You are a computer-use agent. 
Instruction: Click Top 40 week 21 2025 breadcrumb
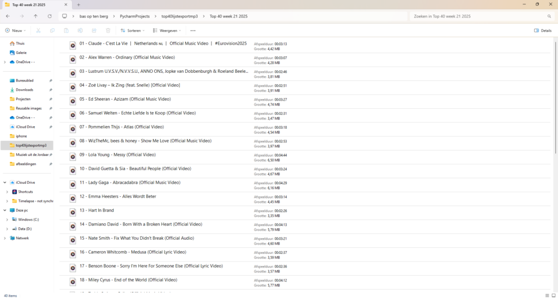pyautogui.click(x=228, y=16)
